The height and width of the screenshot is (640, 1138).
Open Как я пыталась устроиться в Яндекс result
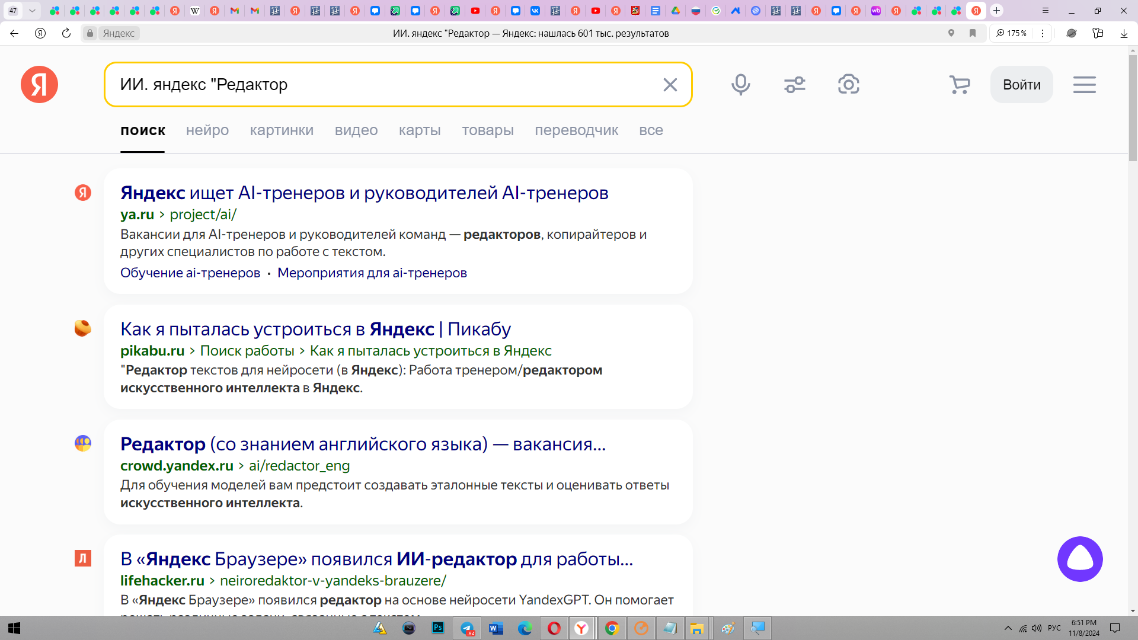point(315,329)
